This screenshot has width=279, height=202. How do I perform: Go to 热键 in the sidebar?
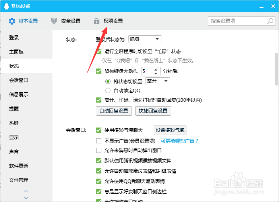(26, 123)
